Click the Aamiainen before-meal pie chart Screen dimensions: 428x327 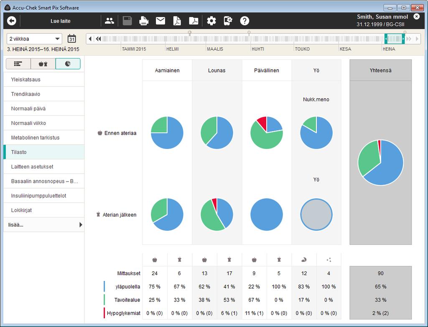point(167,133)
